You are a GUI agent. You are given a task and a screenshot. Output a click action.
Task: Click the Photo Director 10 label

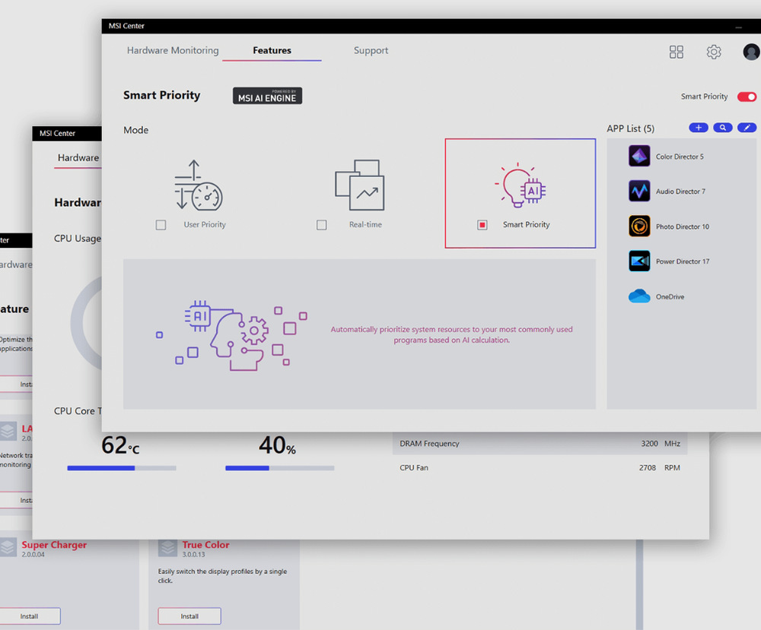[x=683, y=226]
